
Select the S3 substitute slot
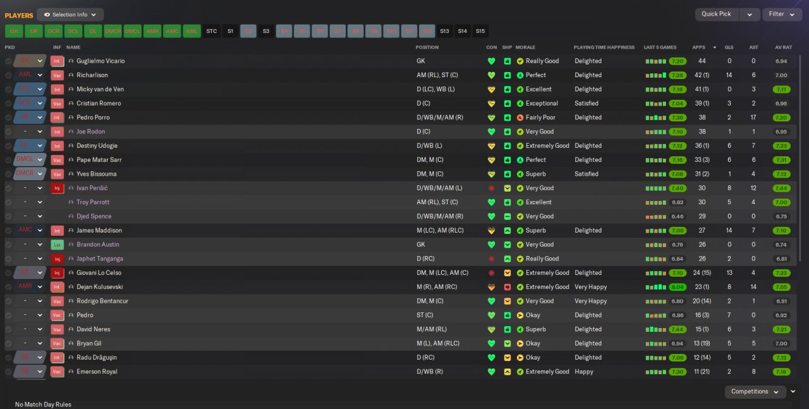point(266,31)
